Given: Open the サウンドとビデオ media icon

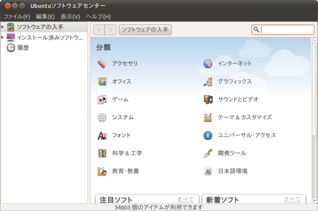Looking at the screenshot, I should pyautogui.click(x=208, y=100).
